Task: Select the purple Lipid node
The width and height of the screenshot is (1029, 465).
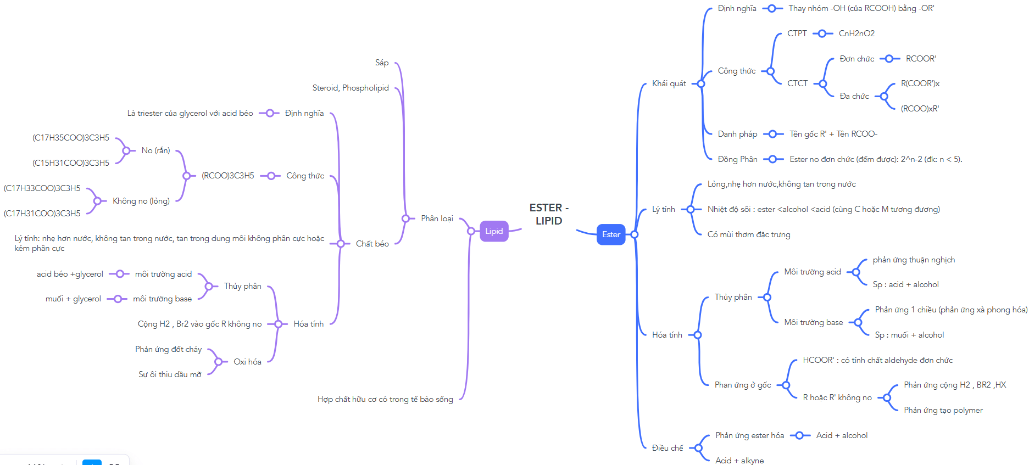Action: (494, 231)
